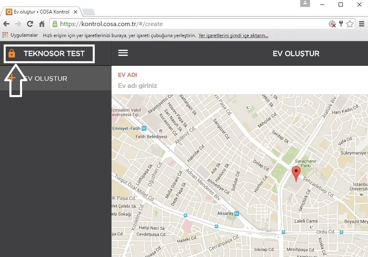Open the Chrome menu button
The width and height of the screenshot is (368, 257).
click(361, 24)
